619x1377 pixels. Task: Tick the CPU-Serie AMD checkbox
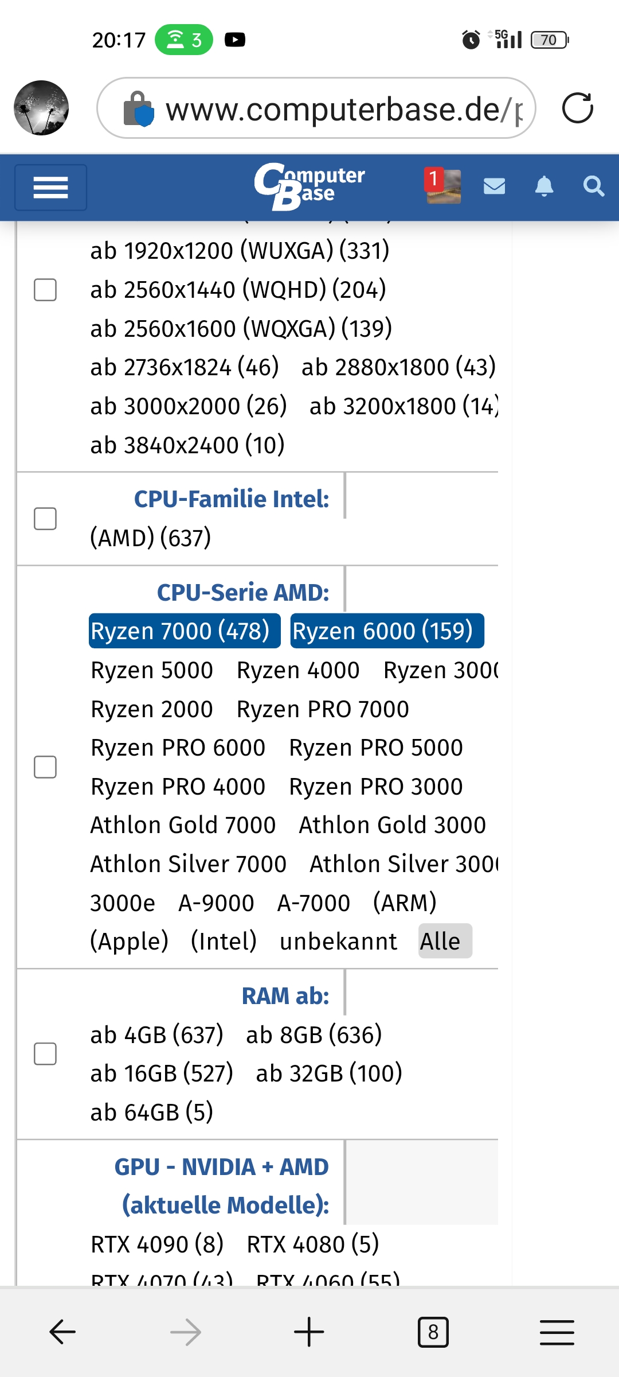[x=45, y=767]
